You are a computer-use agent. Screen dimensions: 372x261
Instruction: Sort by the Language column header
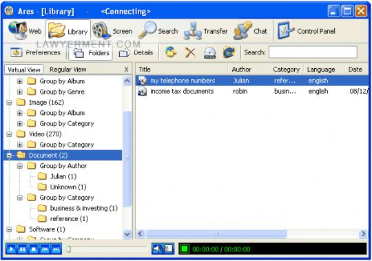pyautogui.click(x=324, y=70)
